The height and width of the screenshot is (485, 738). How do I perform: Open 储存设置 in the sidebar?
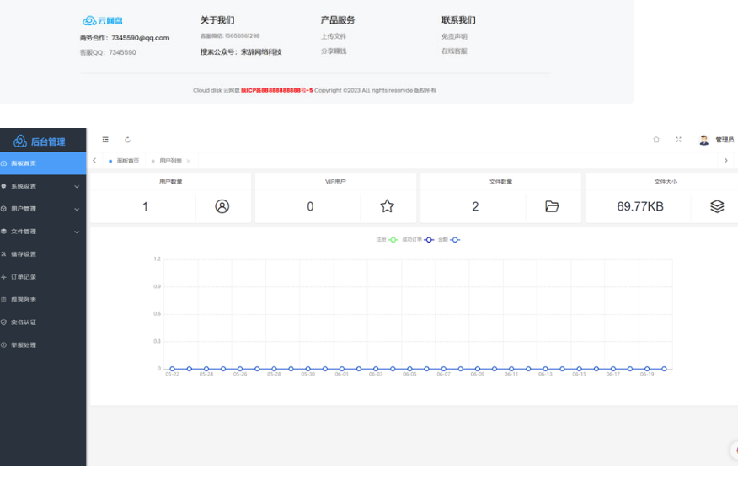(x=43, y=254)
